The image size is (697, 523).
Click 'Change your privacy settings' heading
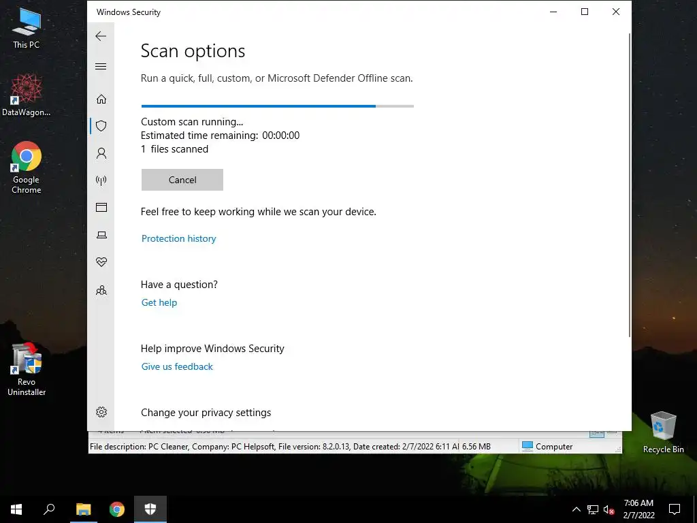click(206, 413)
